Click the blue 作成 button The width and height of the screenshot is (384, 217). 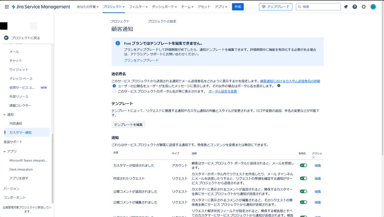(238, 7)
